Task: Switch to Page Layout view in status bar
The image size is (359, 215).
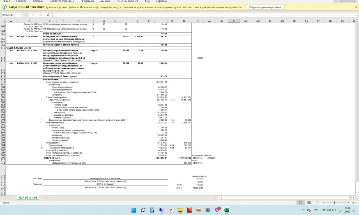Action: coord(309,203)
